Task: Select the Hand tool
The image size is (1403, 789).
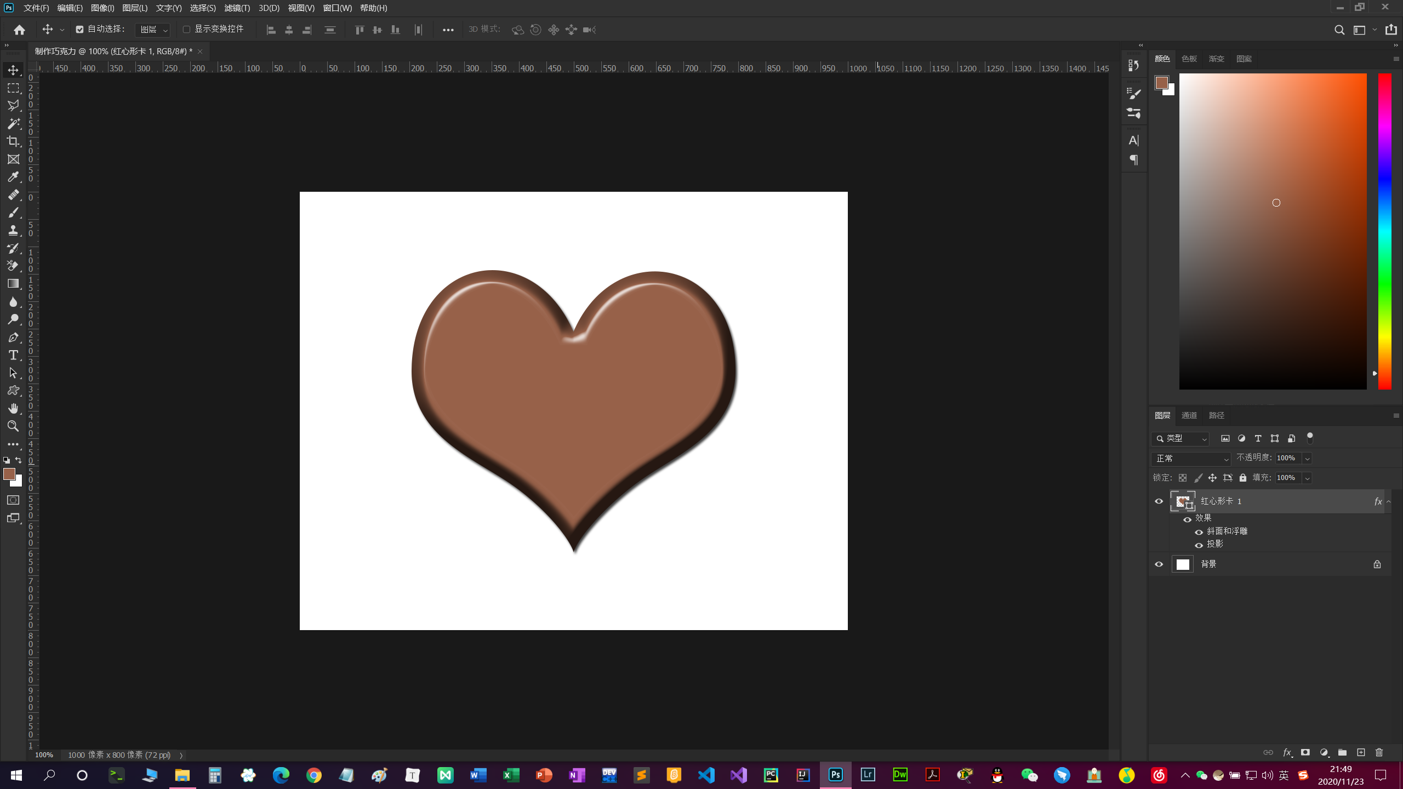Action: tap(13, 408)
